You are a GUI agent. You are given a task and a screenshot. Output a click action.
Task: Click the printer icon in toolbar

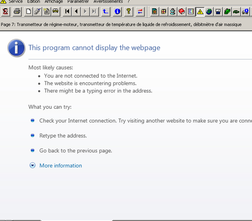[x=17, y=12]
